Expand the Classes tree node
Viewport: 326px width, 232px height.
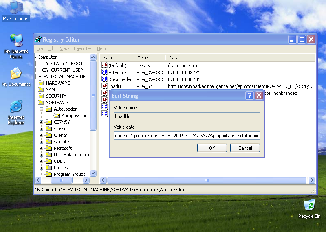click(42, 129)
